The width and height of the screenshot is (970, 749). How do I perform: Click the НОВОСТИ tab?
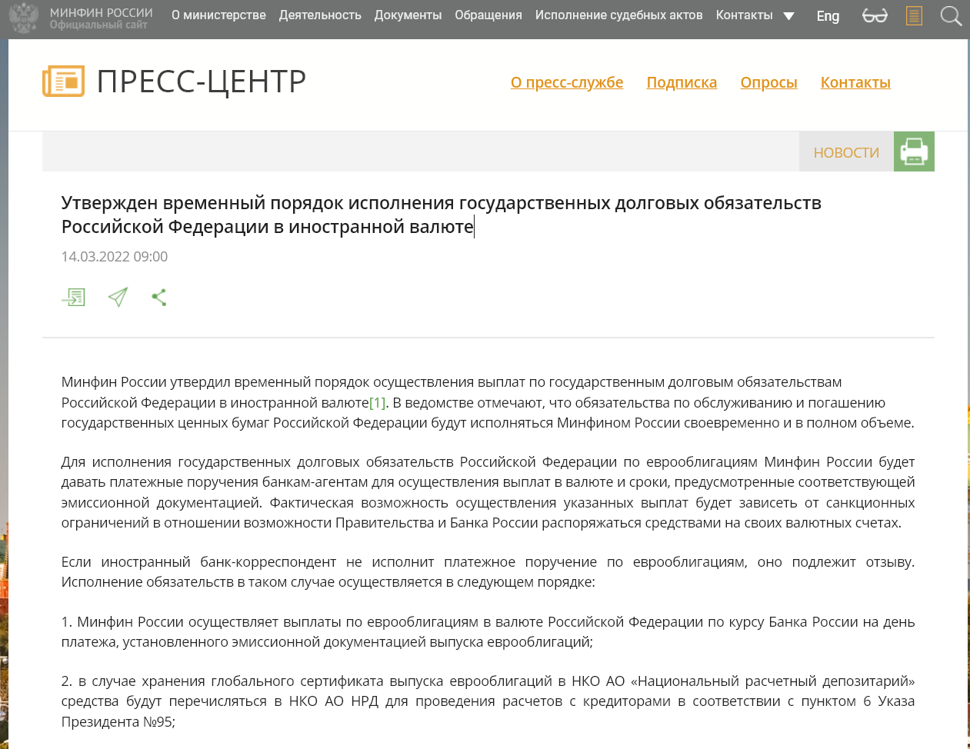(x=846, y=152)
